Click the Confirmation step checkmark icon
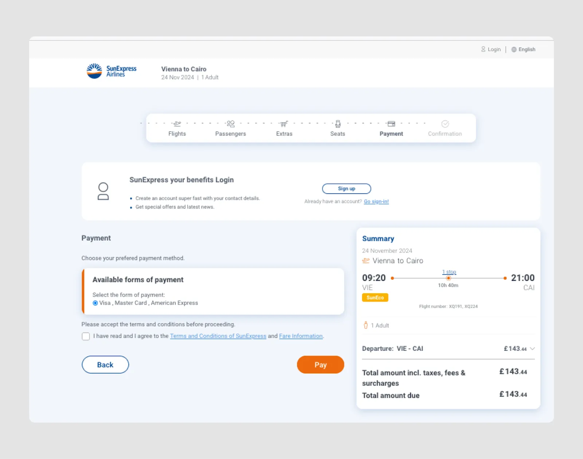Image resolution: width=583 pixels, height=459 pixels. (445, 124)
